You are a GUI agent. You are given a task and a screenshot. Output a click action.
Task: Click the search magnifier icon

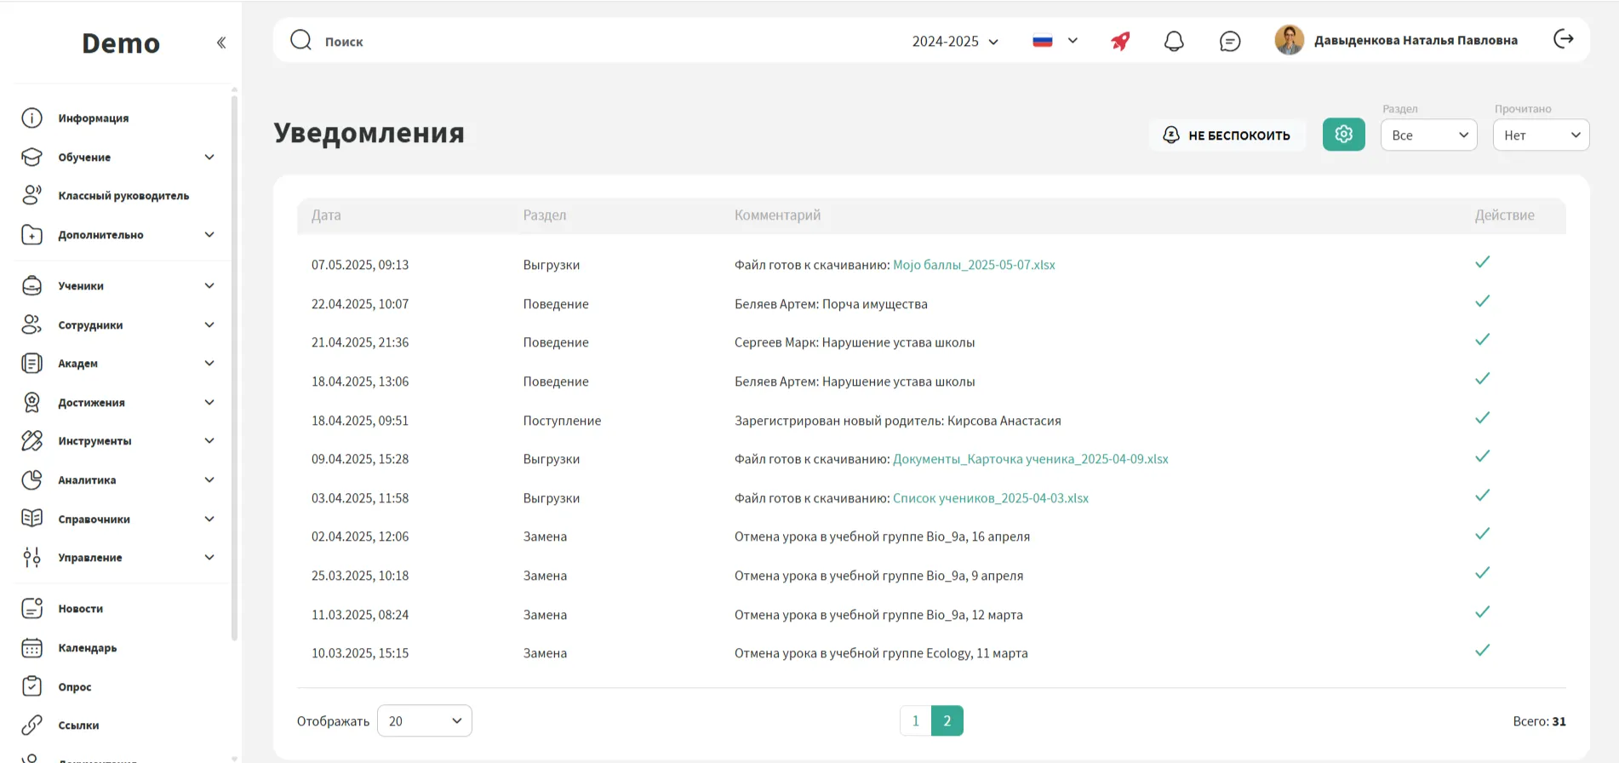[300, 40]
